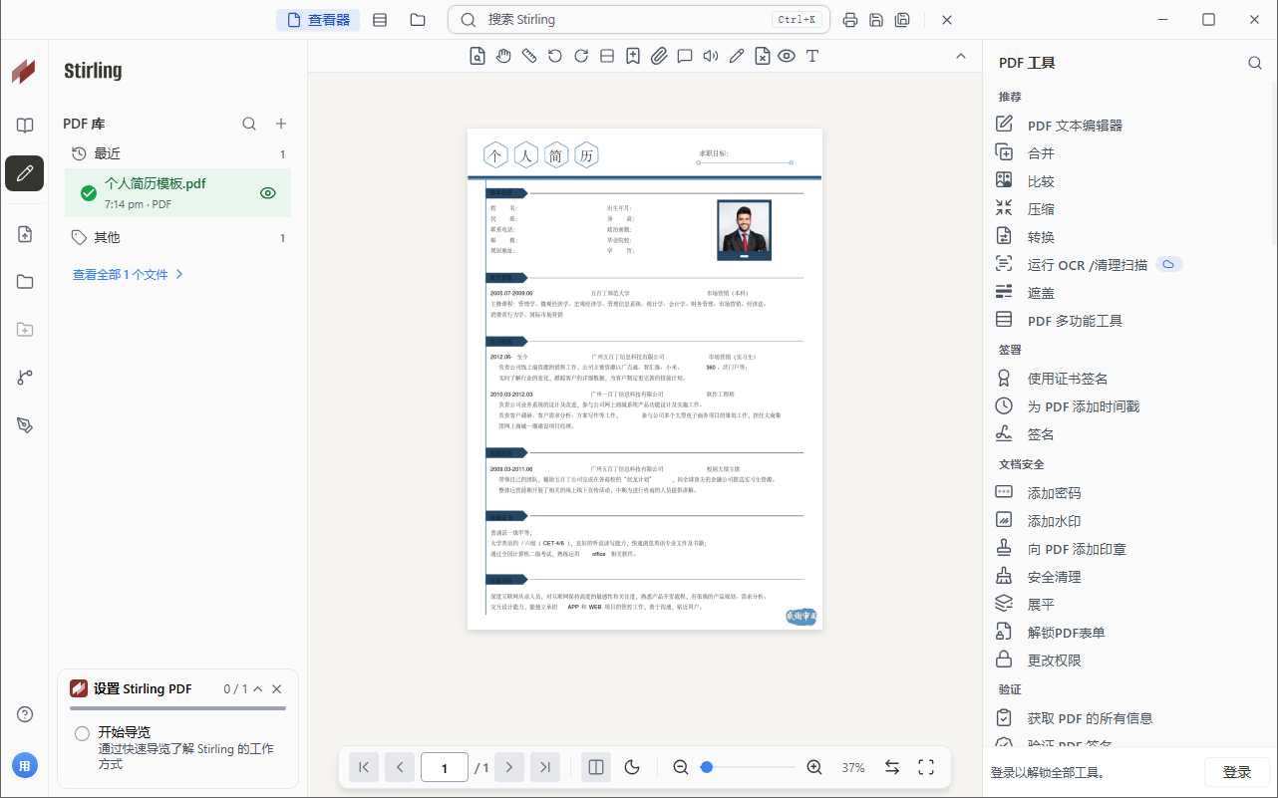
Task: Select 添加水印 from the tools list
Action: click(1054, 521)
